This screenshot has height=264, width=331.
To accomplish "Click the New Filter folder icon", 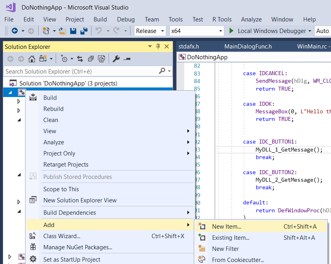I will 202,248.
